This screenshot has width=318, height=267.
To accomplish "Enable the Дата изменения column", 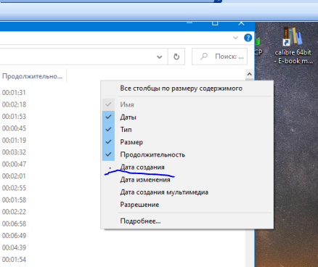I will [187, 180].
